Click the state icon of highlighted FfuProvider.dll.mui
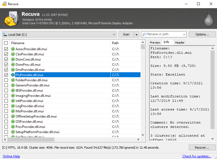Viewport: 217px width, 159px height. [x=13, y=75]
